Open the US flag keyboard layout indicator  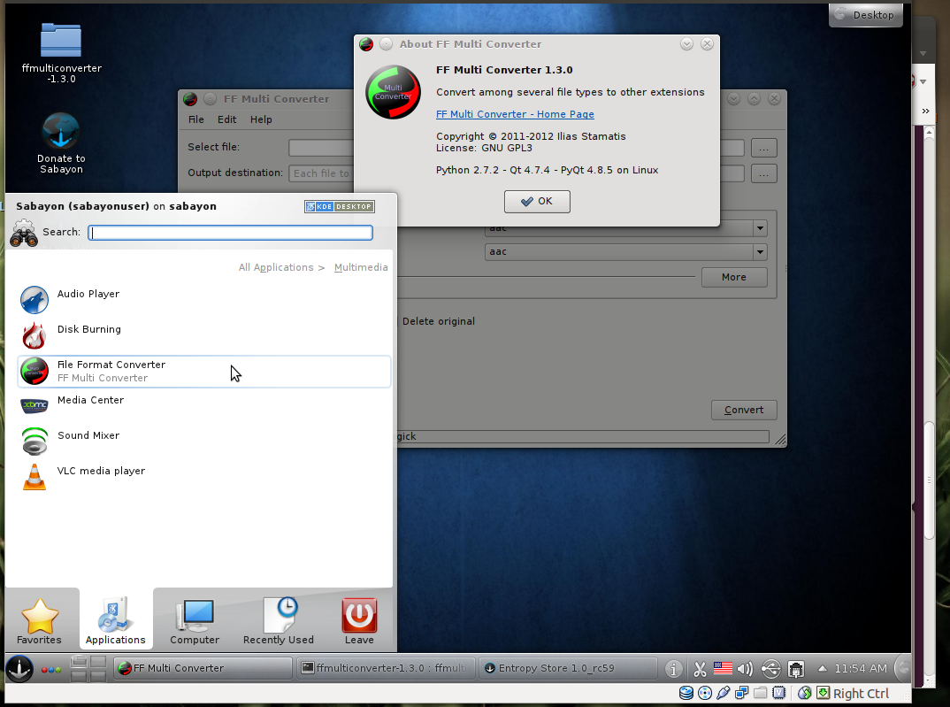(x=723, y=669)
